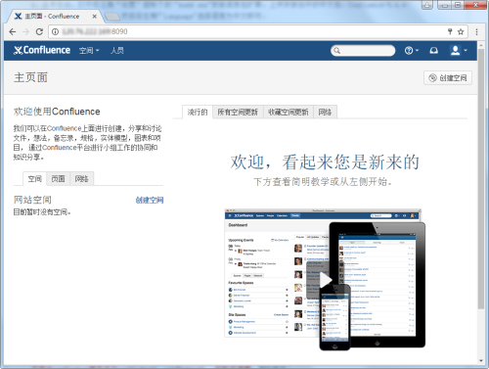Open the help question-mark menu

[412, 51]
